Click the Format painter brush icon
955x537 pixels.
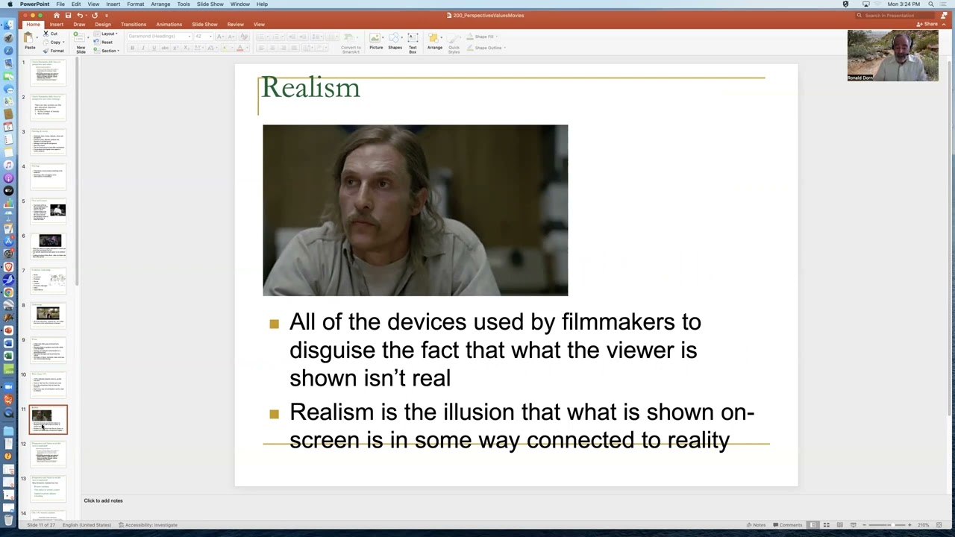click(x=46, y=50)
